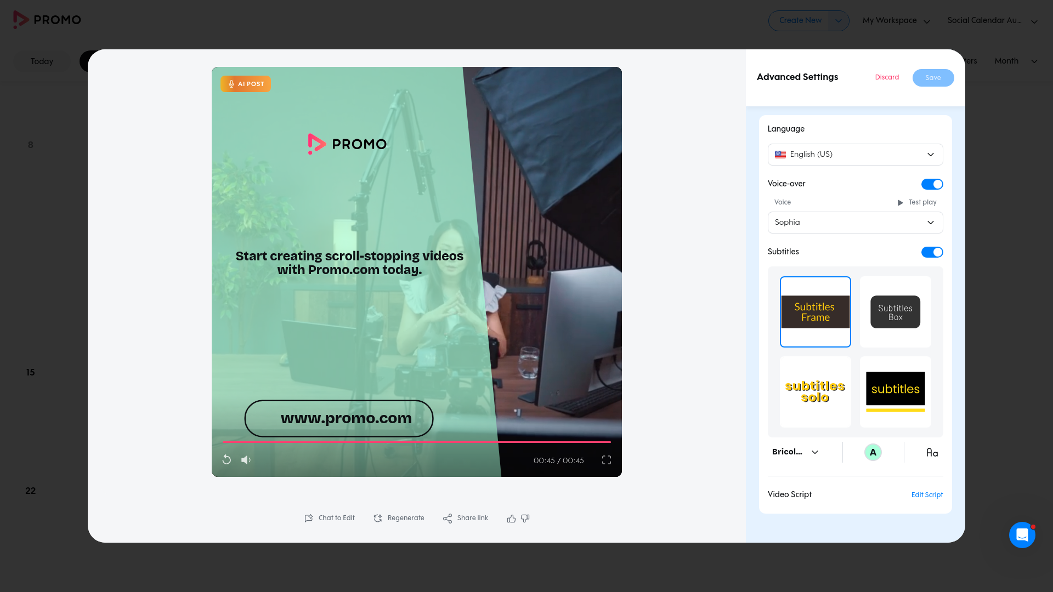Select black-yellow subtitles style

896,392
